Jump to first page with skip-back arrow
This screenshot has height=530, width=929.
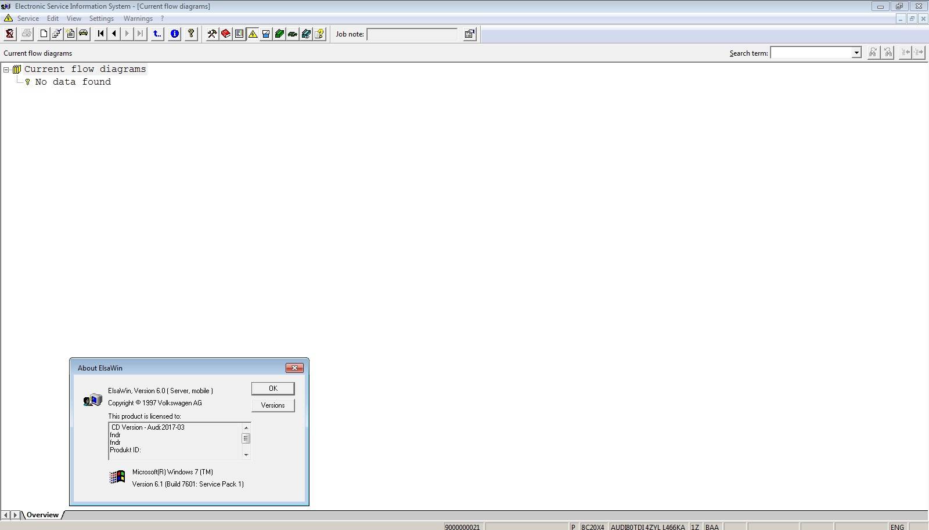[100, 34]
